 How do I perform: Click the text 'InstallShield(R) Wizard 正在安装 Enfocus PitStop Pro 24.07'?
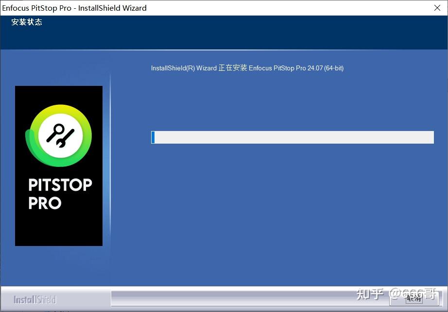click(237, 68)
